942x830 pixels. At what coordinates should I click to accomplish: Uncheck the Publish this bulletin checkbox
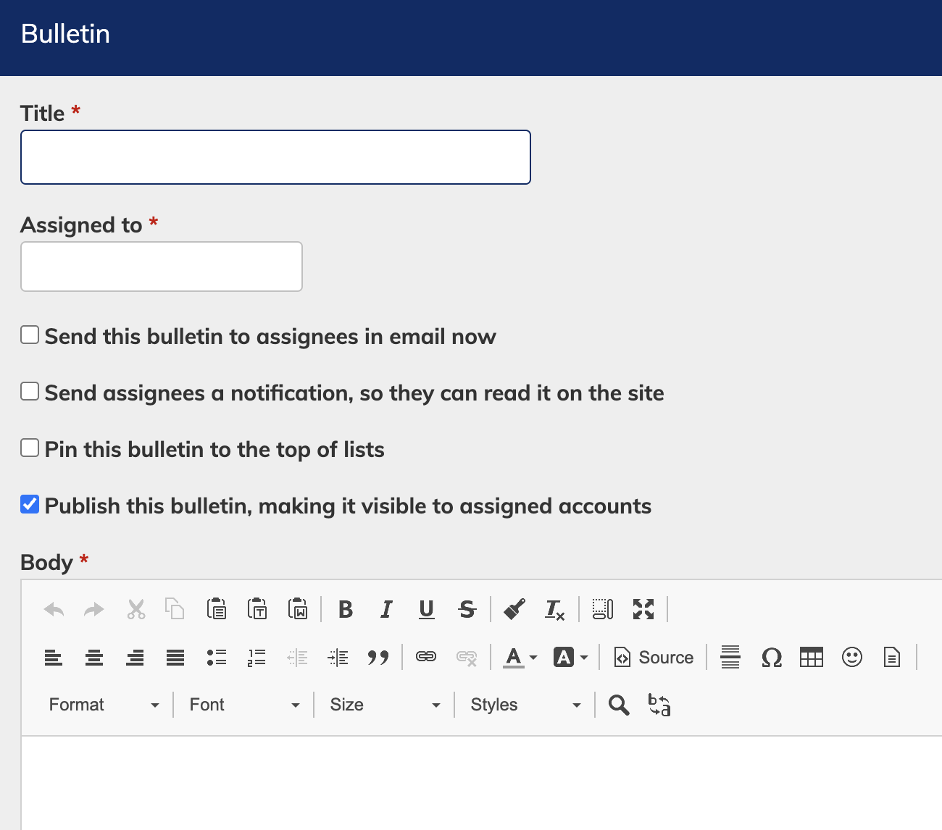(x=30, y=504)
